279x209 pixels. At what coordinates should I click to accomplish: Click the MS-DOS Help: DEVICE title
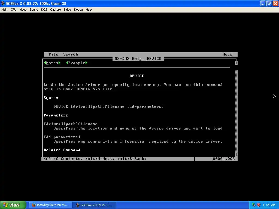pyautogui.click(x=138, y=59)
